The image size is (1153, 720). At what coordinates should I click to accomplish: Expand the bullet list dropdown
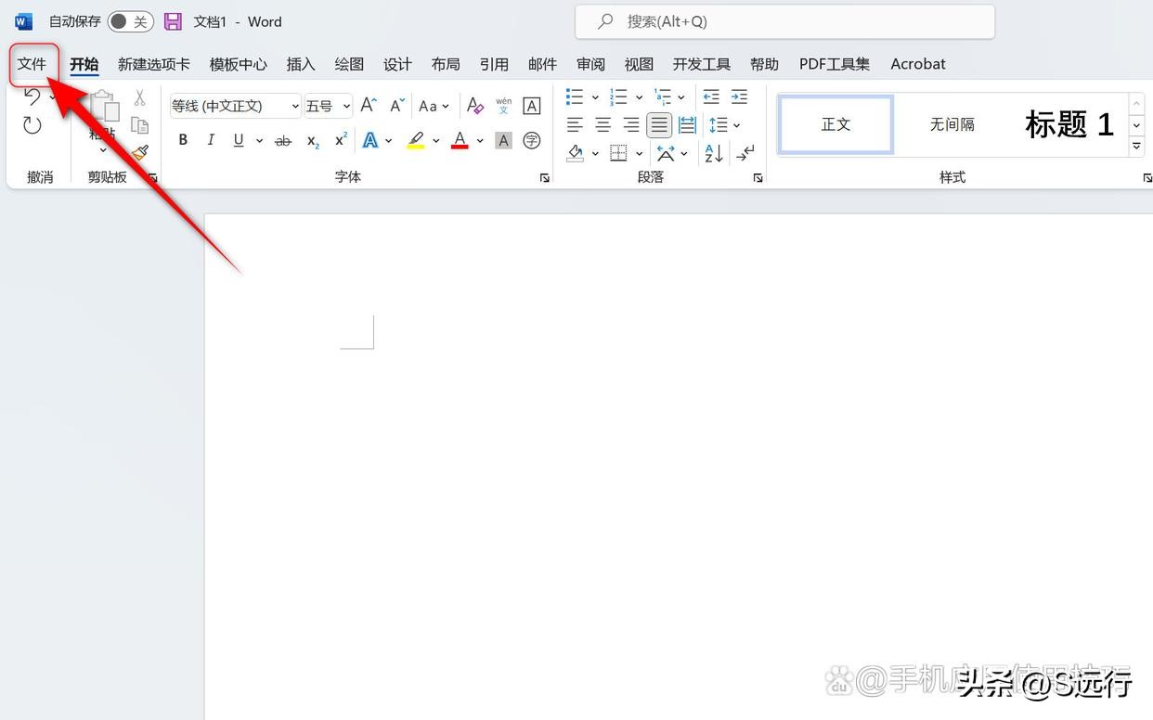tap(595, 96)
